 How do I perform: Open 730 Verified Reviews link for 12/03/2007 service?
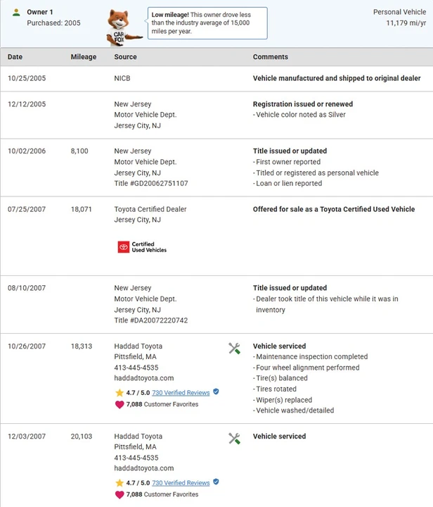[x=181, y=483]
